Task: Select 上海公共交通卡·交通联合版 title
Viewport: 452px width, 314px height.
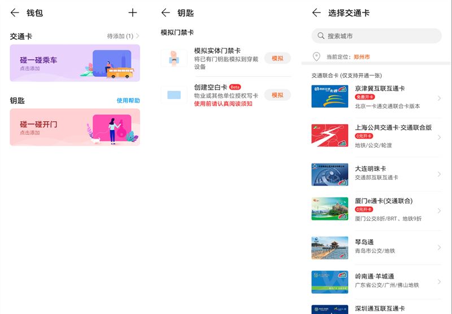Action: 393,127
